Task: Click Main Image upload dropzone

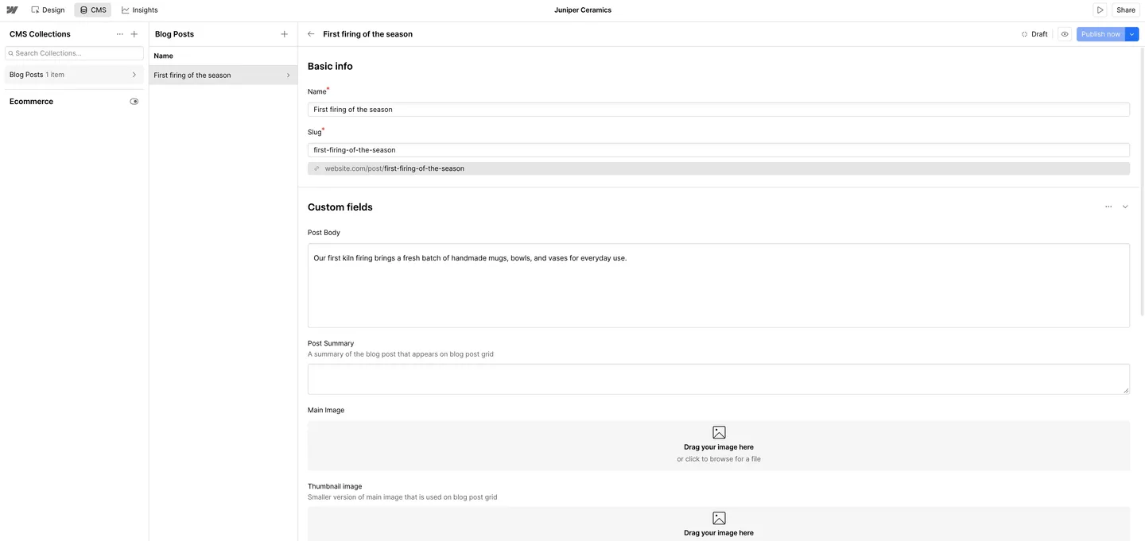Action: (x=718, y=446)
